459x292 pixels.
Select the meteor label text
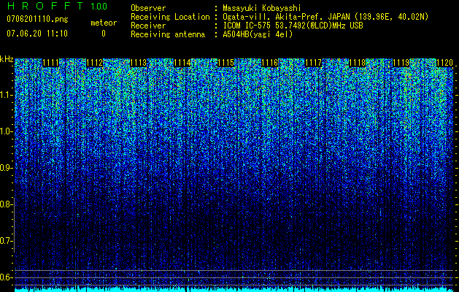(104, 23)
